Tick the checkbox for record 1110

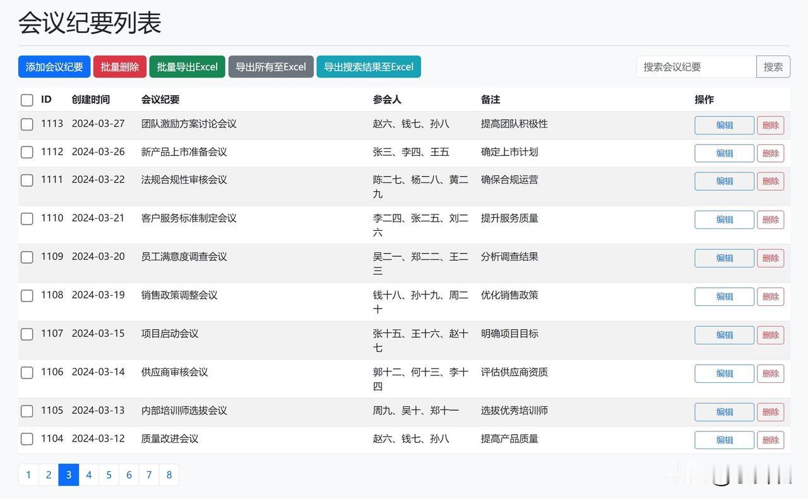click(x=27, y=219)
